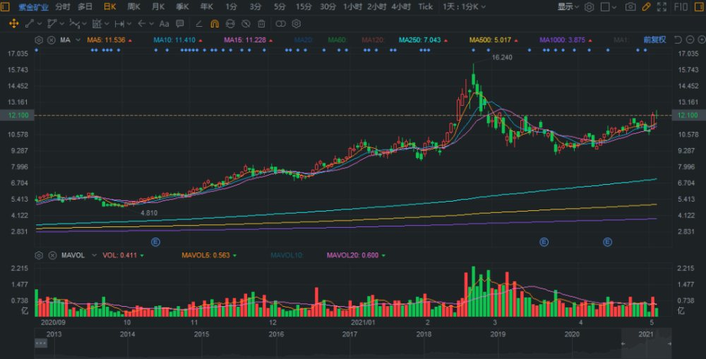
Task: Take a chart screenshot with camera icon
Action: pos(630,7)
